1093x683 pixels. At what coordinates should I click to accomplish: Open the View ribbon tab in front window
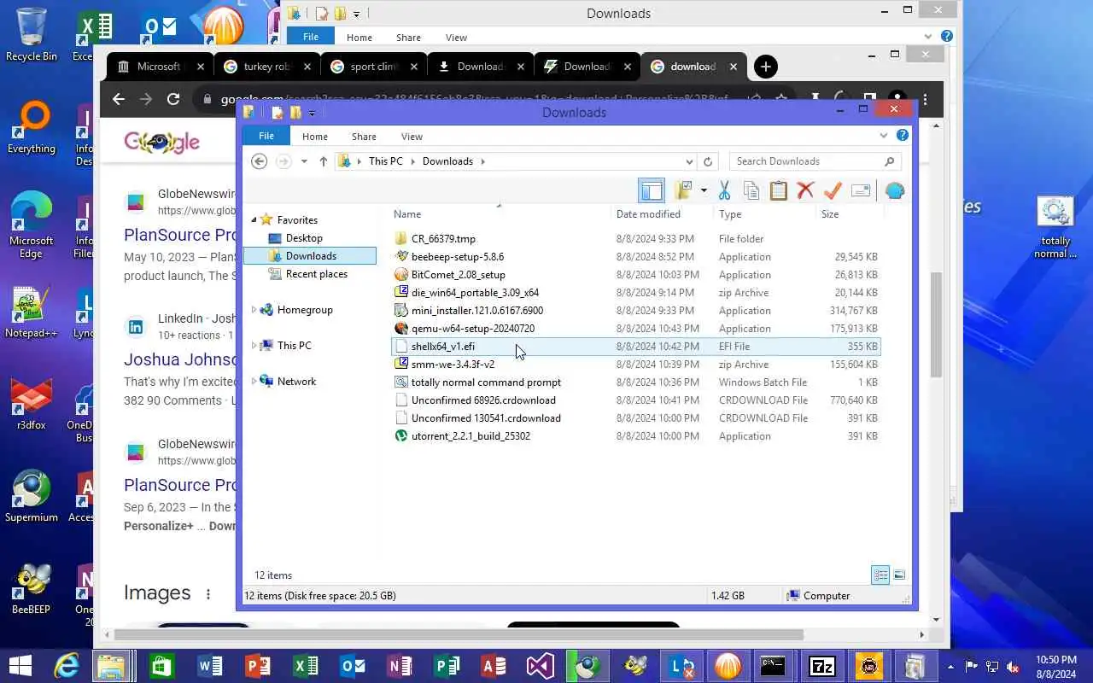412,137
